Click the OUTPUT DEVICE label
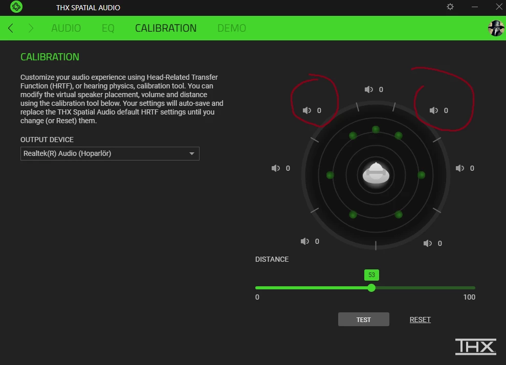The height and width of the screenshot is (365, 506). (47, 140)
